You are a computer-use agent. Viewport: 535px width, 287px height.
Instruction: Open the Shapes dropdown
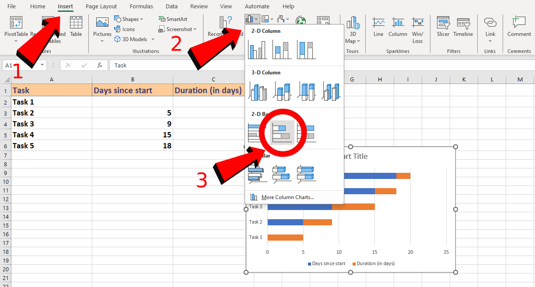coord(129,19)
